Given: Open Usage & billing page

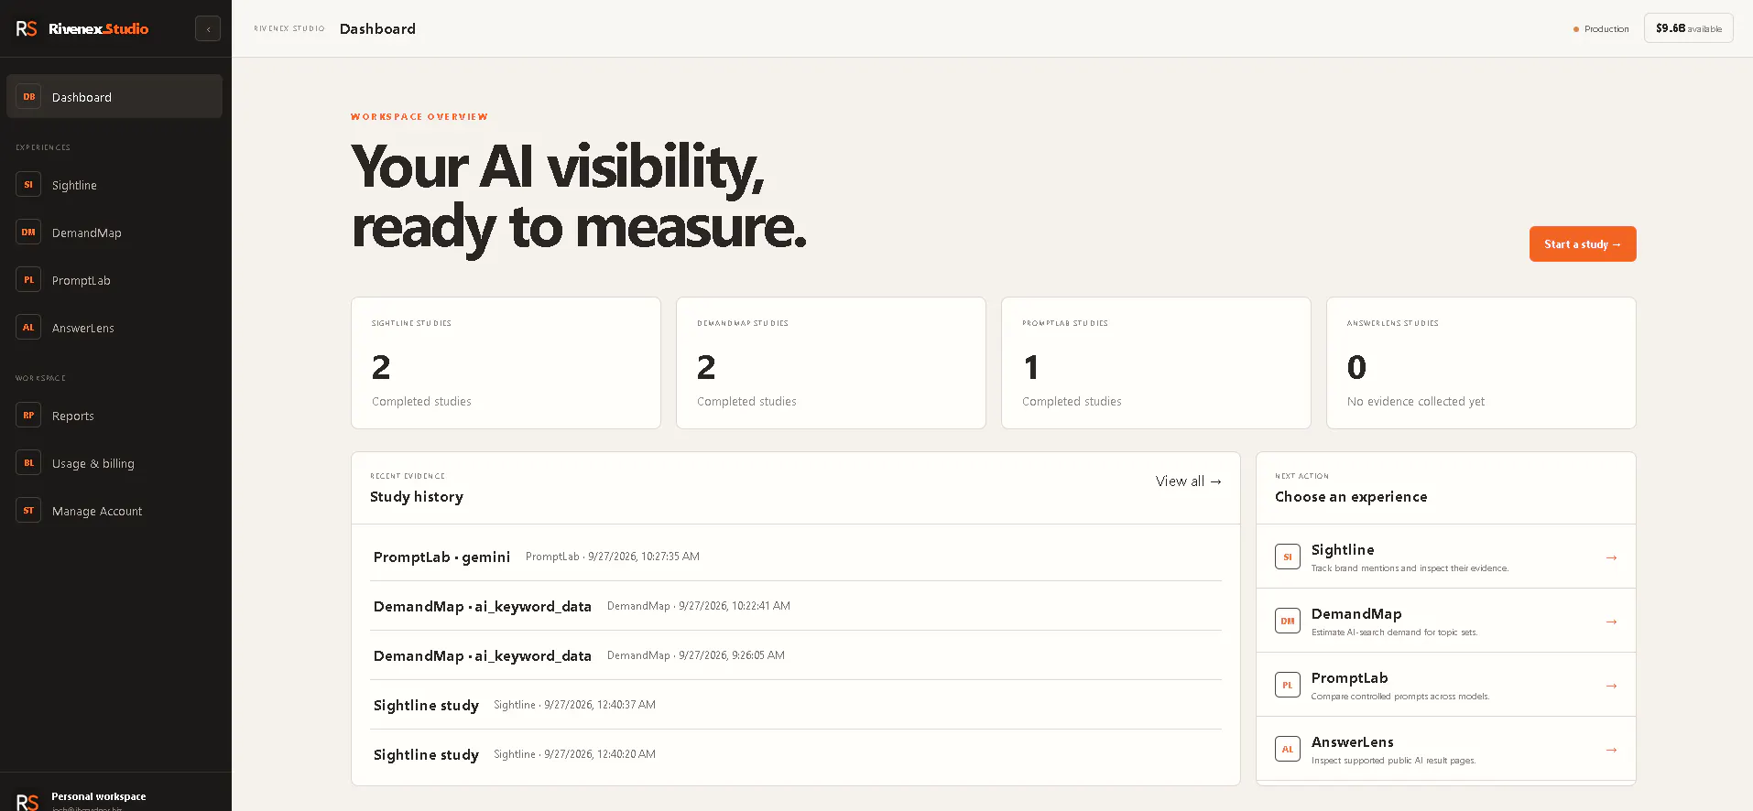Looking at the screenshot, I should (114, 463).
